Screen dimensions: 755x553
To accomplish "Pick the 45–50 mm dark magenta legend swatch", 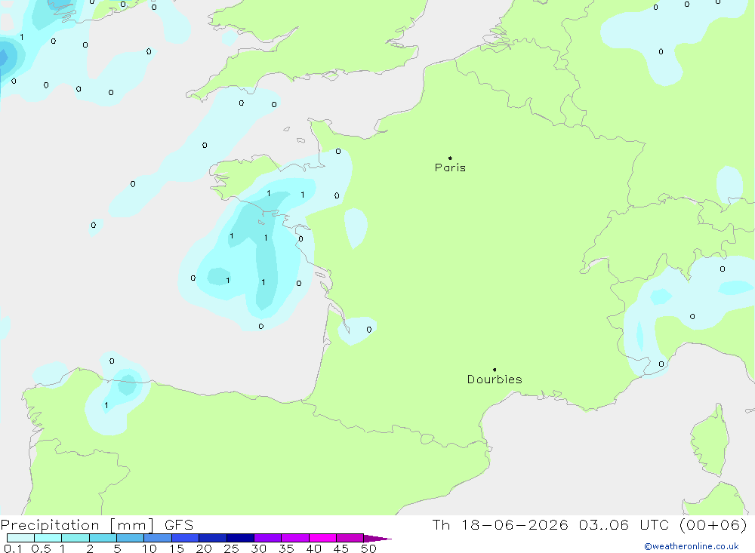I will [x=350, y=538].
